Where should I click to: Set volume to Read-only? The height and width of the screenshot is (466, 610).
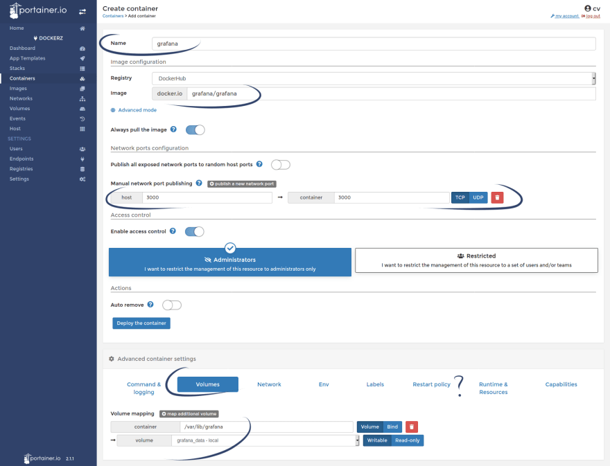[408, 440]
